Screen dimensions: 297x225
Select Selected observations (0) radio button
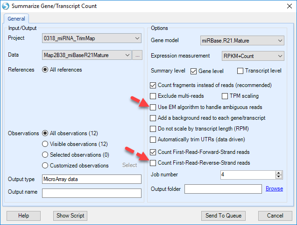click(45, 155)
